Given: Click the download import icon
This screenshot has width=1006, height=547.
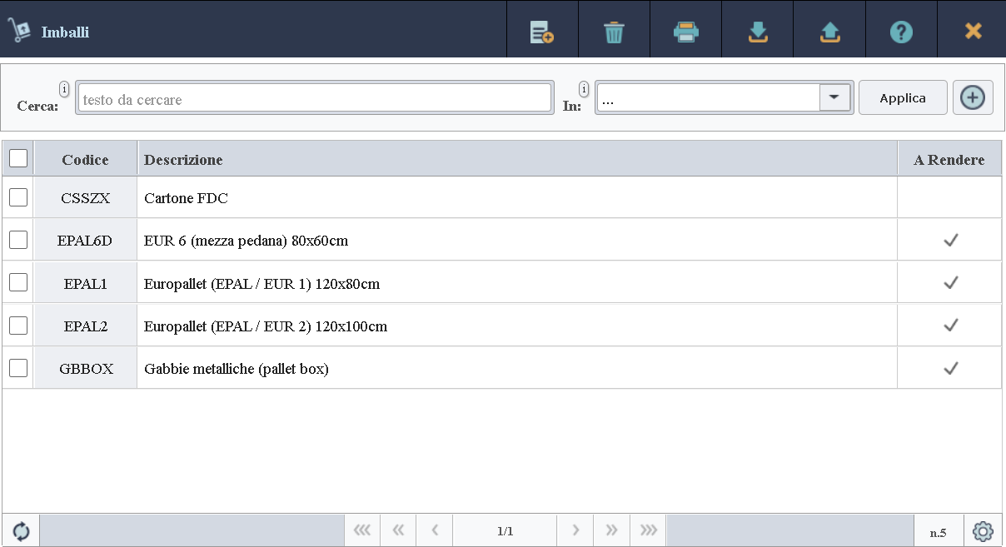Looking at the screenshot, I should point(757,32).
